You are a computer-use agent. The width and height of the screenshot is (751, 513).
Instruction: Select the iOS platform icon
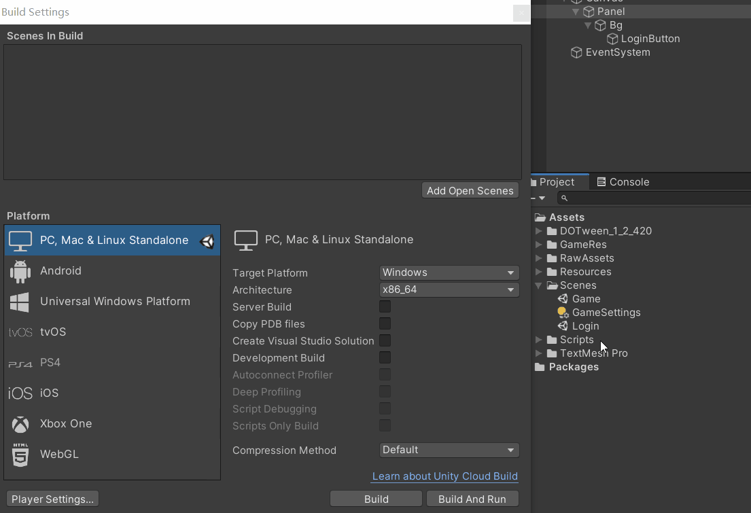coord(20,393)
